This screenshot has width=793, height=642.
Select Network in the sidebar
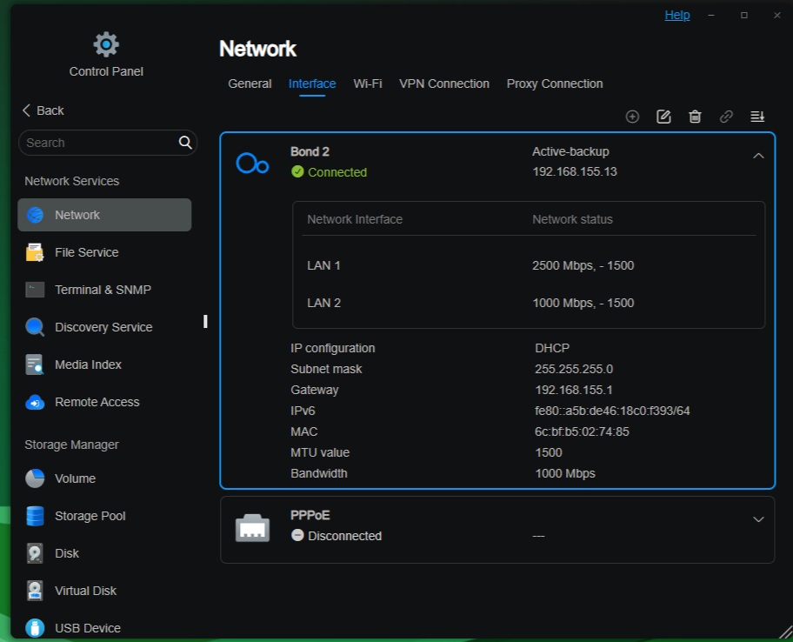coord(104,215)
